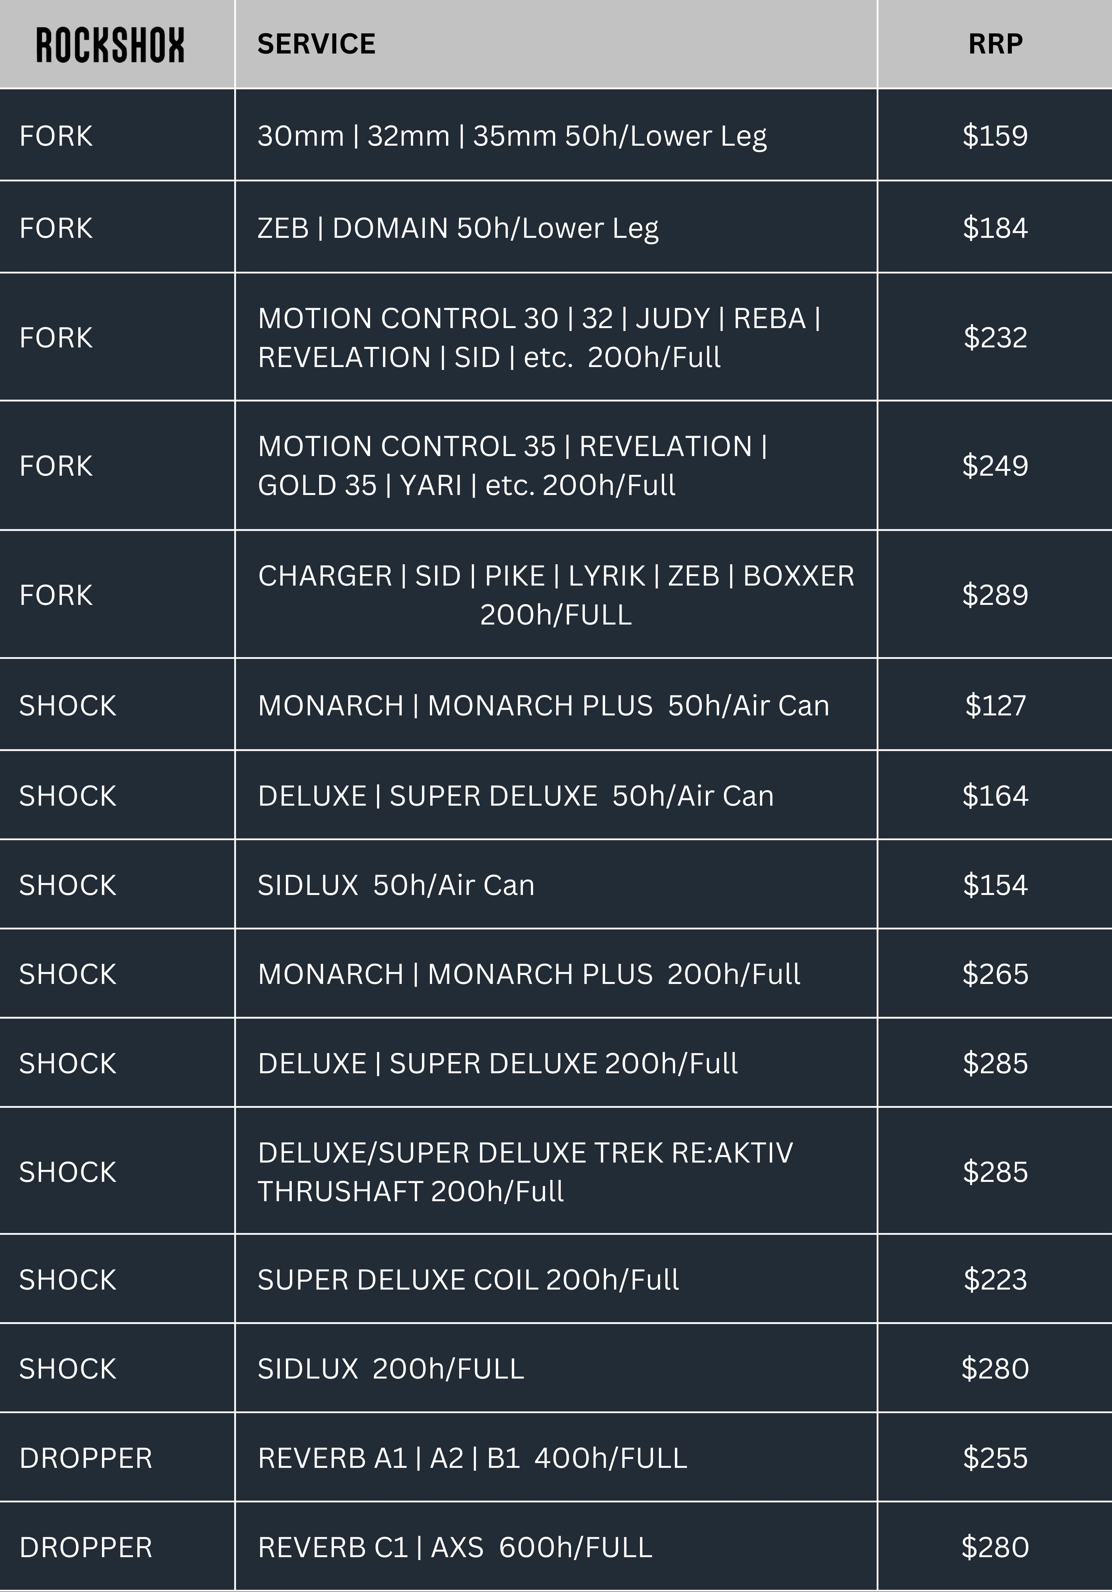Image resolution: width=1112 pixels, height=1592 pixels.
Task: Click the SIDLUX 50h/Air Can service
Action: click(x=396, y=885)
